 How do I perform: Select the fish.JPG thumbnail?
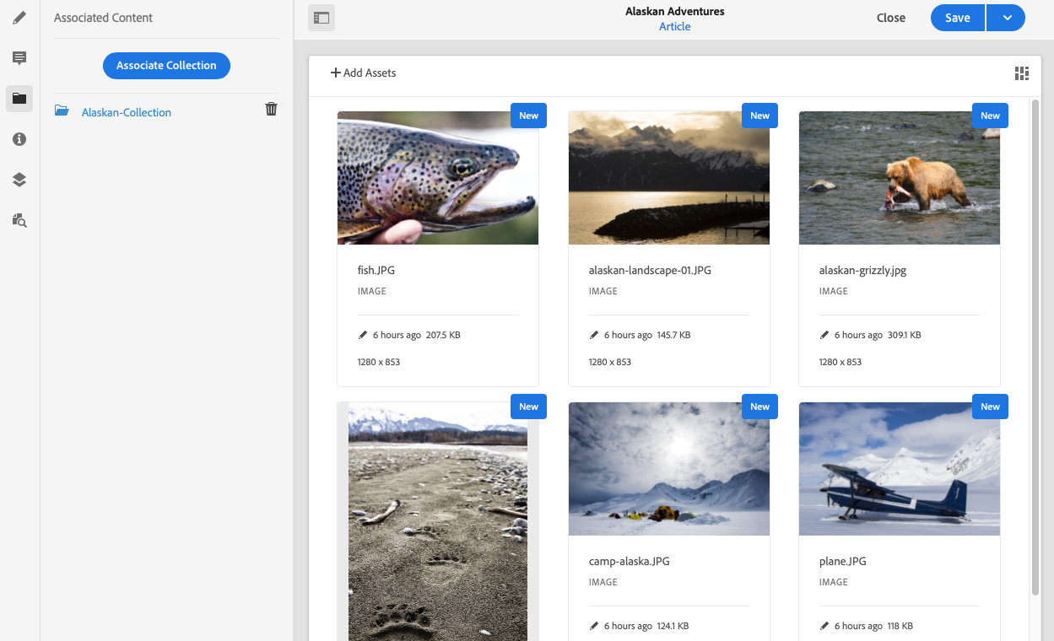tap(438, 178)
